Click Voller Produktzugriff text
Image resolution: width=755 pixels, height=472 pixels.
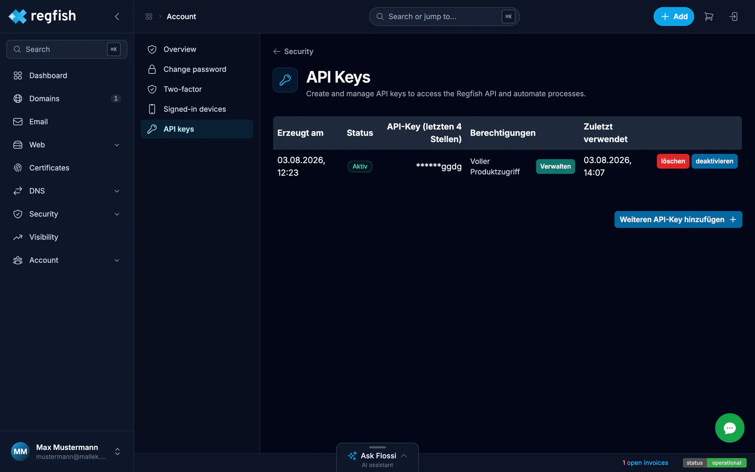(x=495, y=166)
